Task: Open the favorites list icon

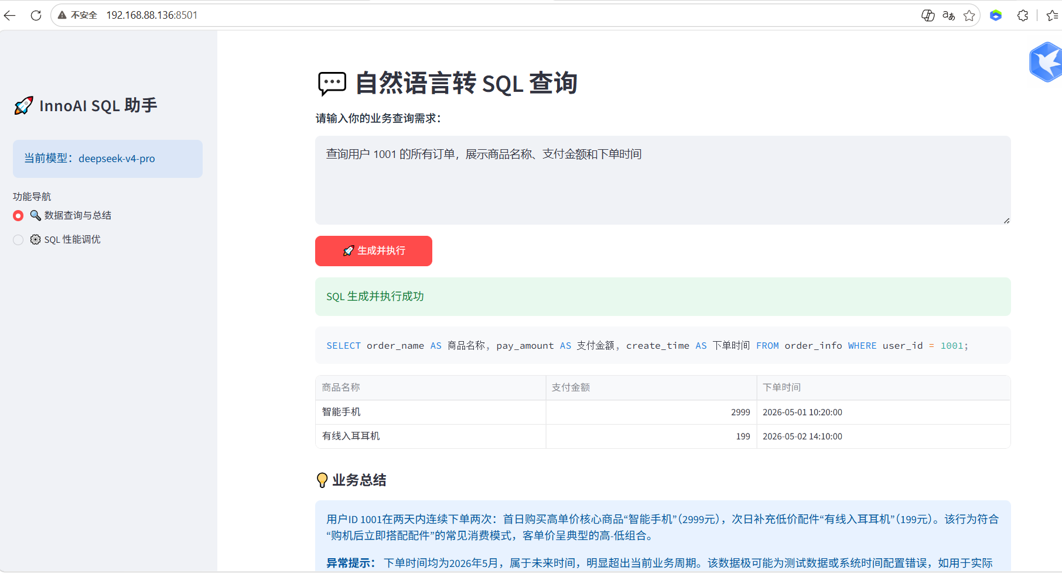Action: pos(1053,15)
